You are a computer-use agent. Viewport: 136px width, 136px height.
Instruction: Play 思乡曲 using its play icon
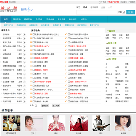(24, 62)
